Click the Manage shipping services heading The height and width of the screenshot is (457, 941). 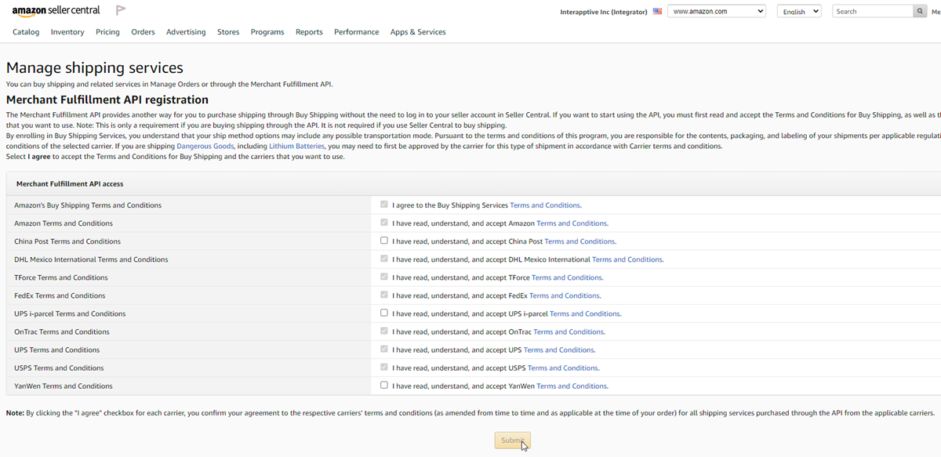coord(95,67)
